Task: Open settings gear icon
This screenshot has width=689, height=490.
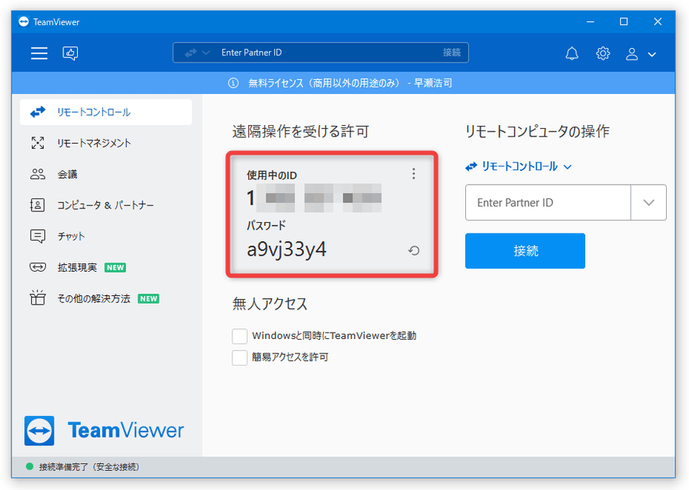Action: (x=603, y=53)
